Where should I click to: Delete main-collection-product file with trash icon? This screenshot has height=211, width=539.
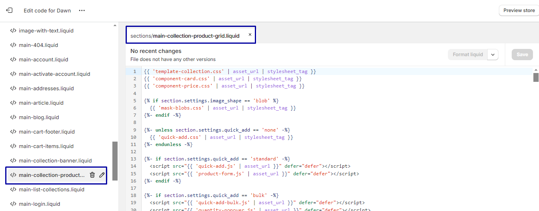(x=92, y=175)
